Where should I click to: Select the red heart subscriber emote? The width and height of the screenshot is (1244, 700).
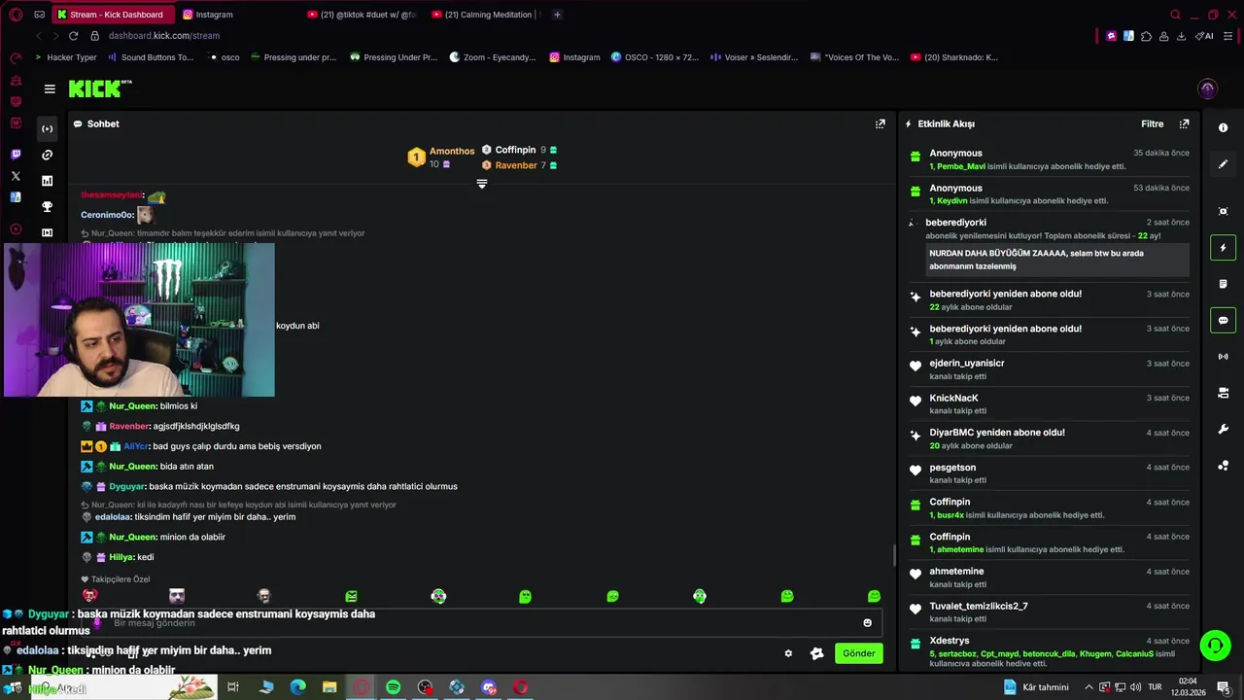click(89, 596)
